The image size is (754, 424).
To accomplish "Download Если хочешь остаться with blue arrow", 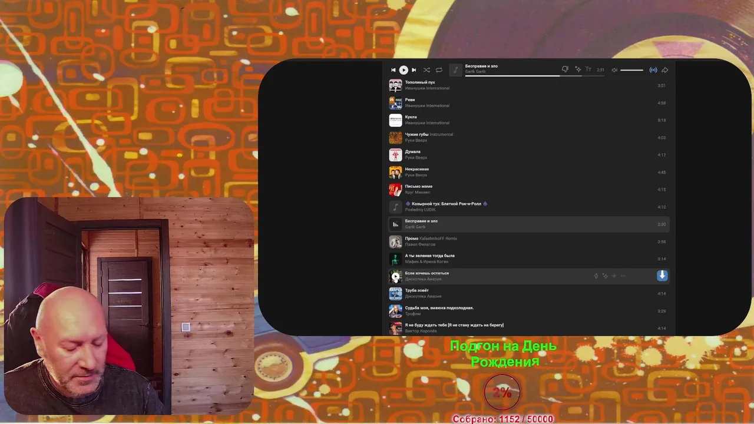I will point(662,276).
